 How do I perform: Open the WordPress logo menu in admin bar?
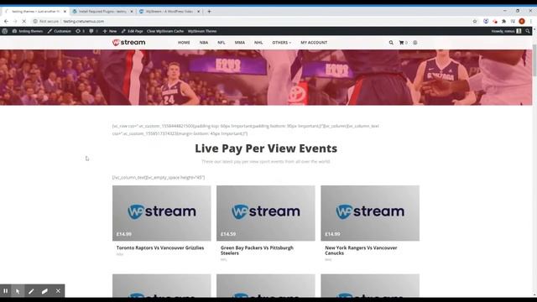point(4,31)
